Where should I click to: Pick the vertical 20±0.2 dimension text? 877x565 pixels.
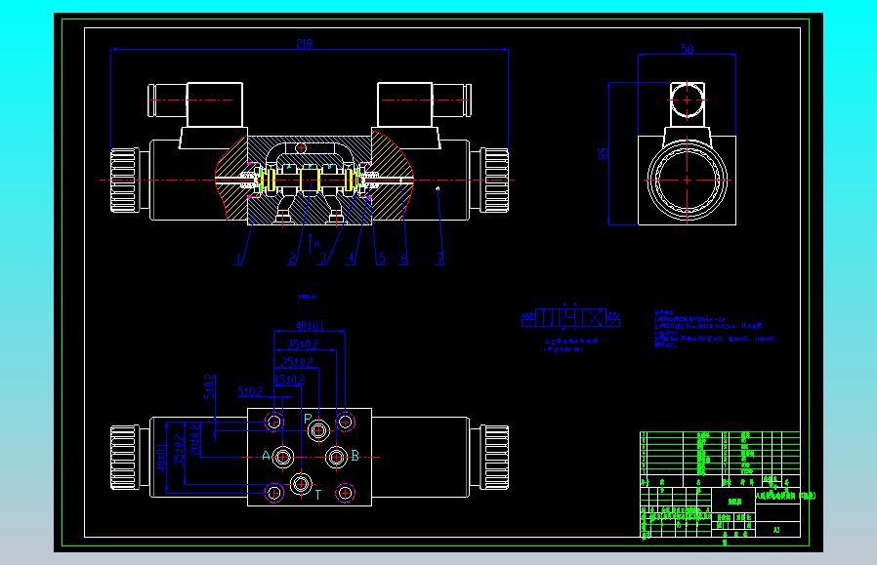(x=194, y=439)
